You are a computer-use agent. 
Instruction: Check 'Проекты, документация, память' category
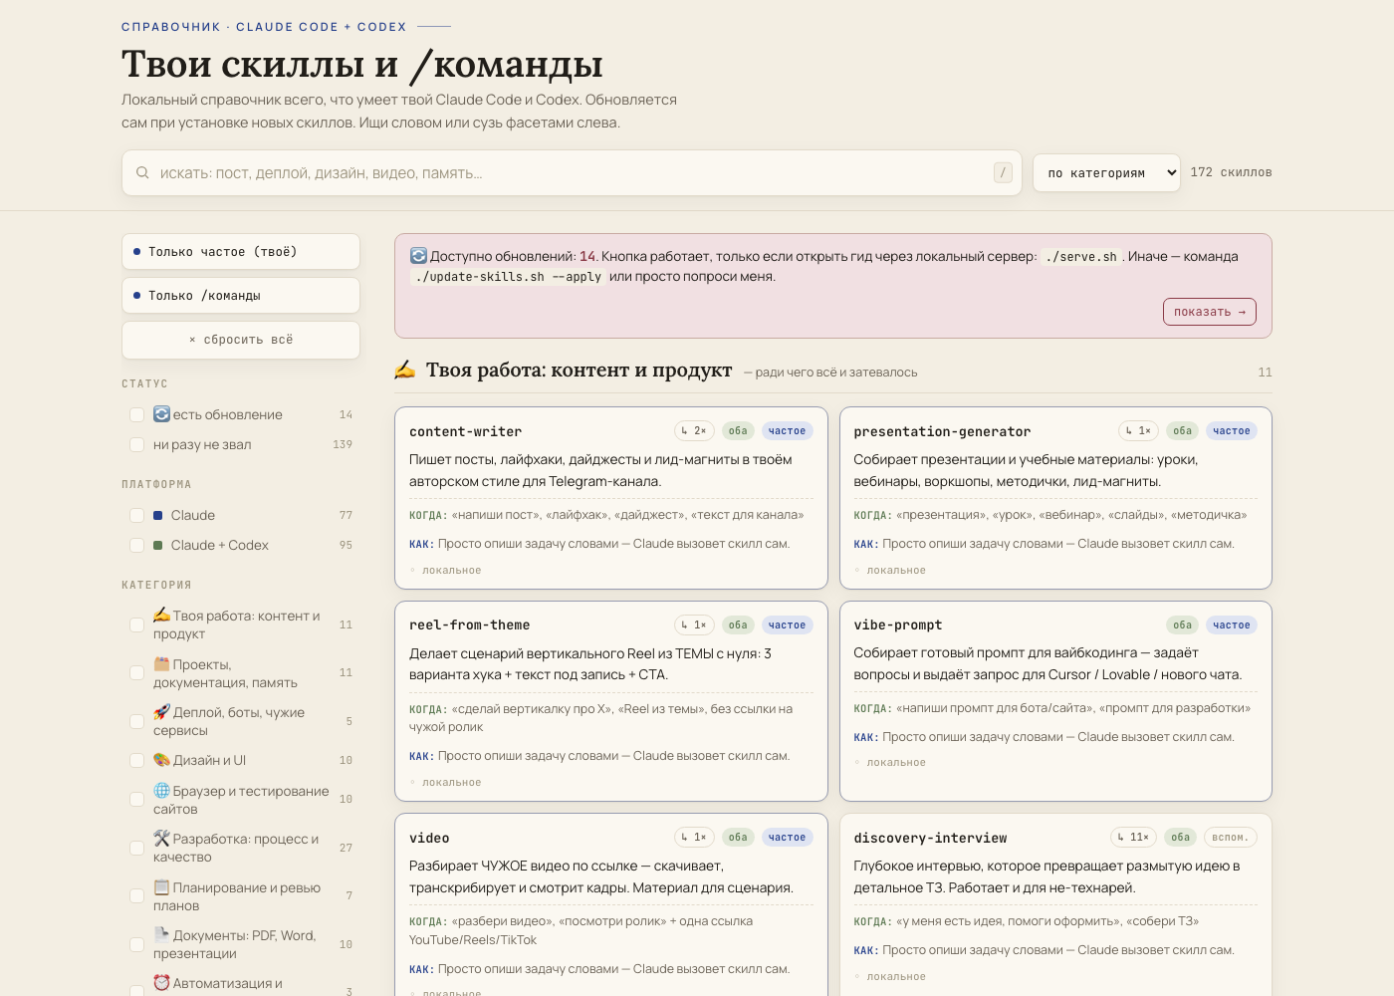[137, 672]
